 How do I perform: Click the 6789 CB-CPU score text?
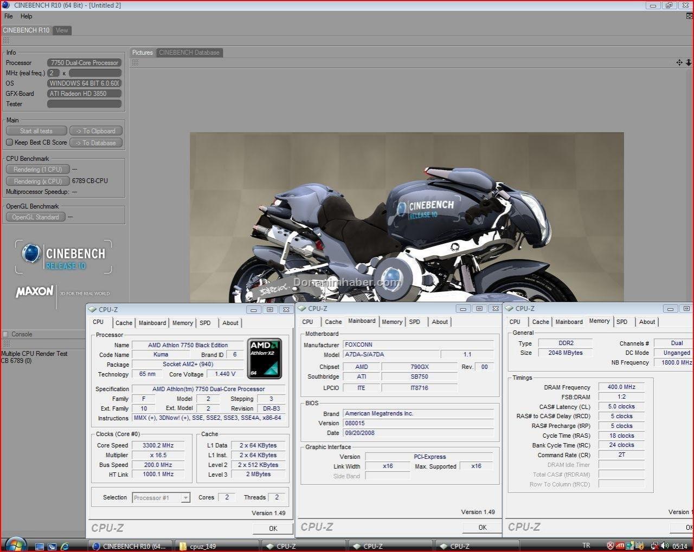[90, 181]
